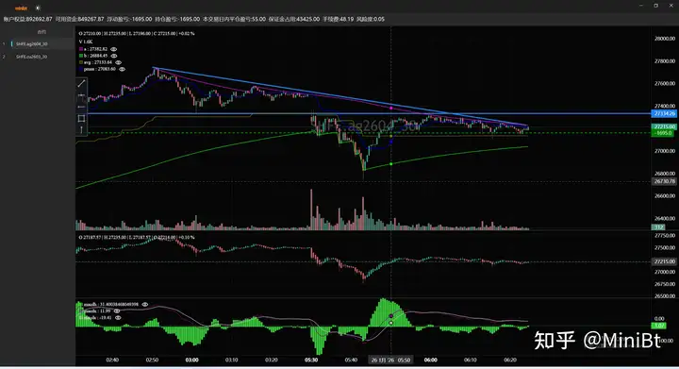Toggle the light/dark theme sun icon
679x369 pixels.
pyautogui.click(x=38, y=8)
